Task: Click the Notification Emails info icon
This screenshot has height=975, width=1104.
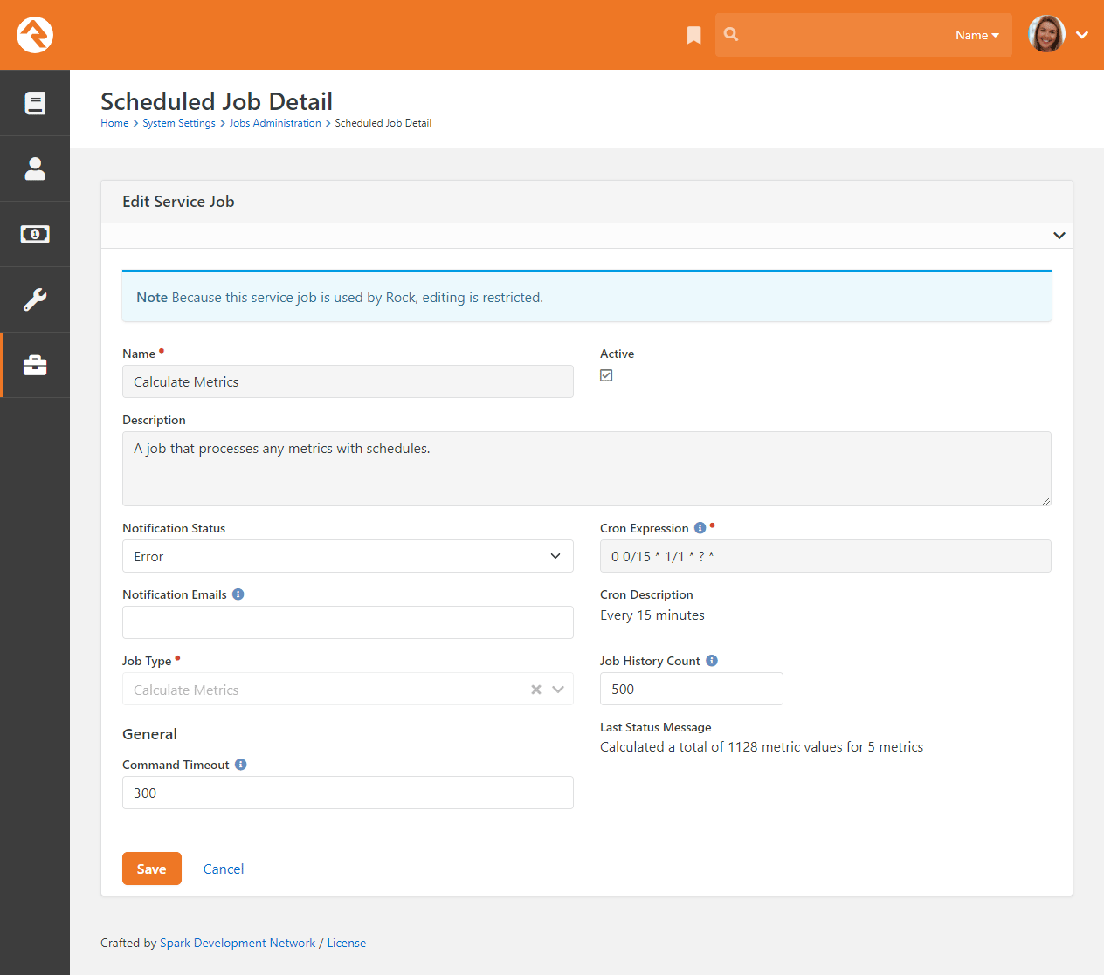Action: pos(238,594)
